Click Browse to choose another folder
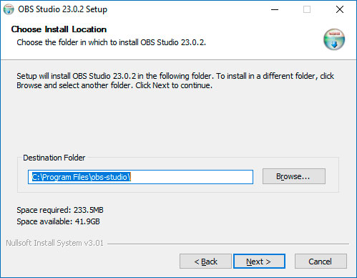The width and height of the screenshot is (357, 278). (x=294, y=176)
